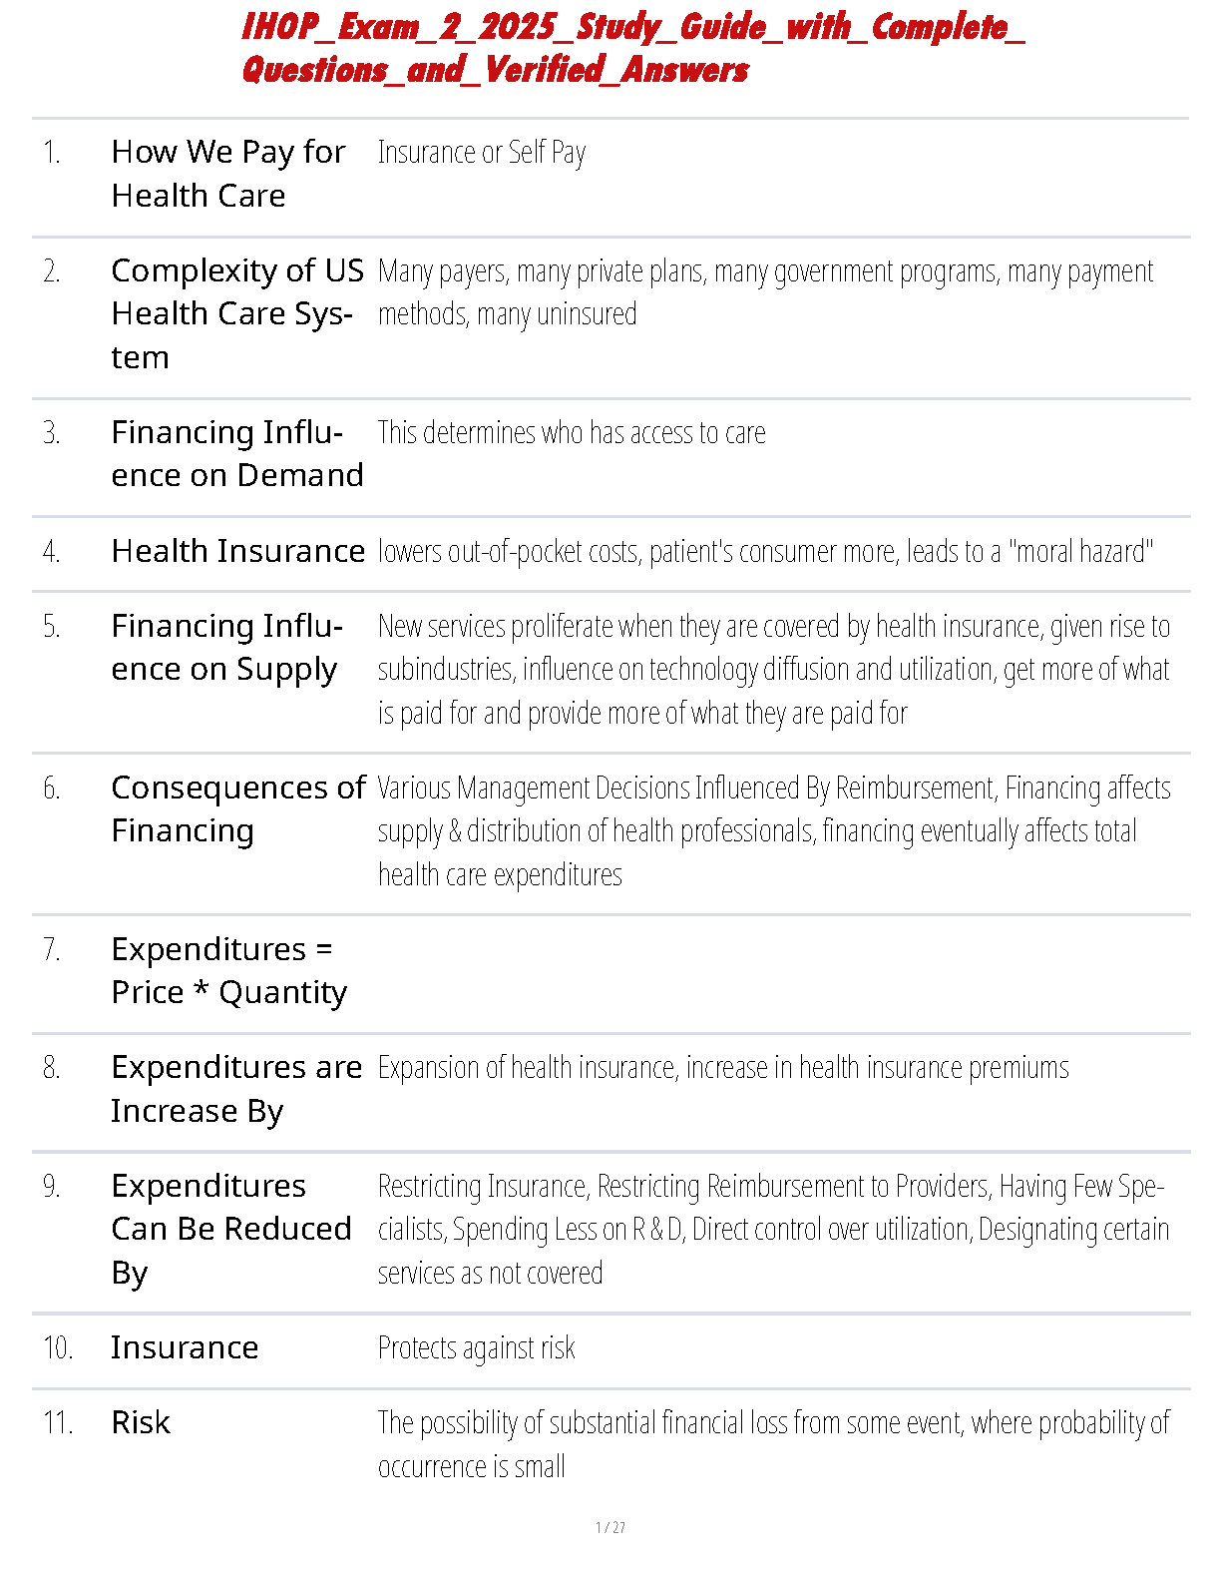Select the term "Financing Influence on Demand"
The width and height of the screenshot is (1221, 1581).
click(x=237, y=454)
